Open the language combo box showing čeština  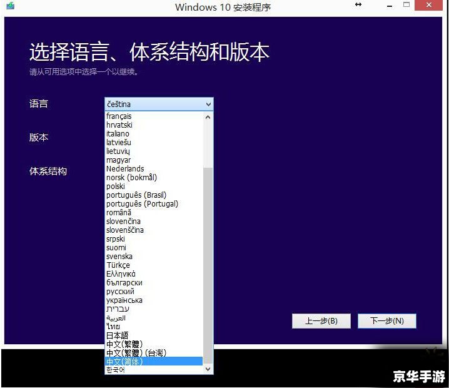click(159, 105)
